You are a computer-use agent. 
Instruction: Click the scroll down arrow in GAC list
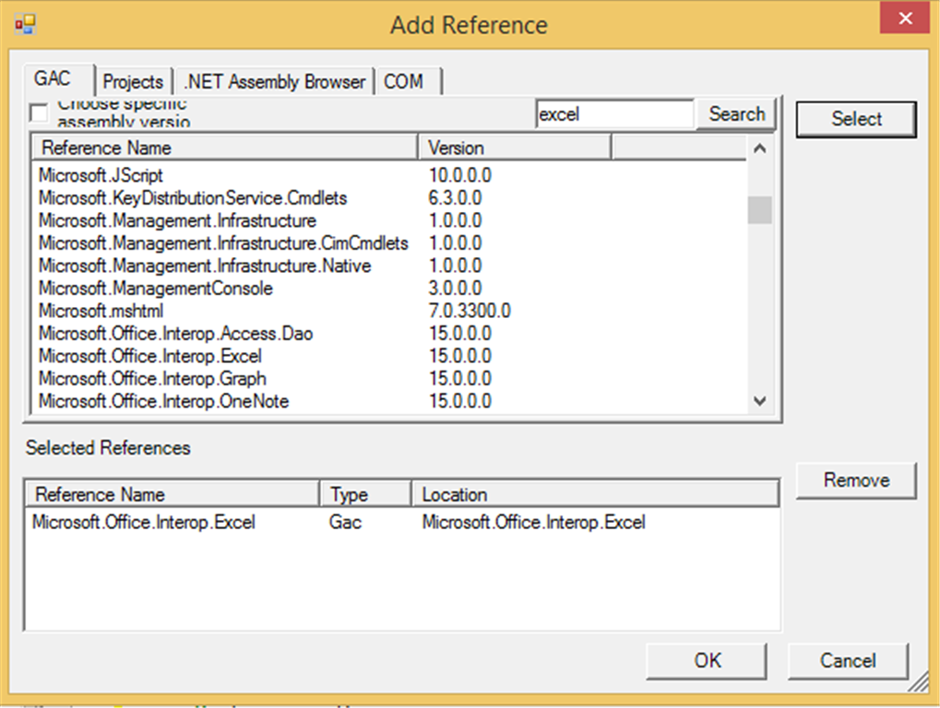click(x=759, y=401)
